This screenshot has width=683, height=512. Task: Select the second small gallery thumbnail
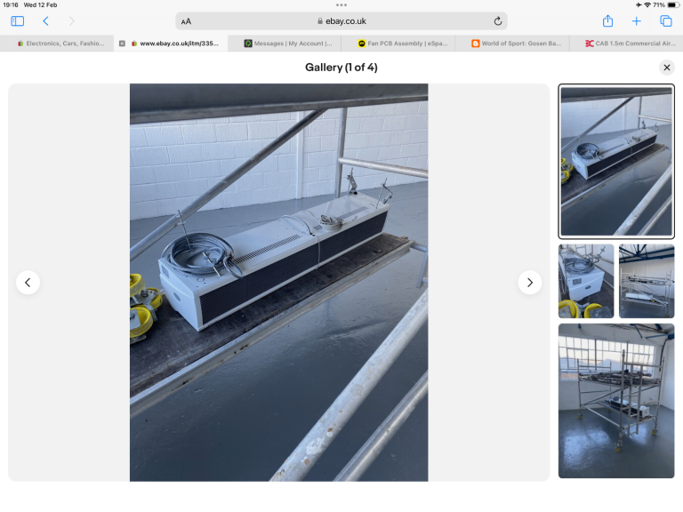(646, 281)
